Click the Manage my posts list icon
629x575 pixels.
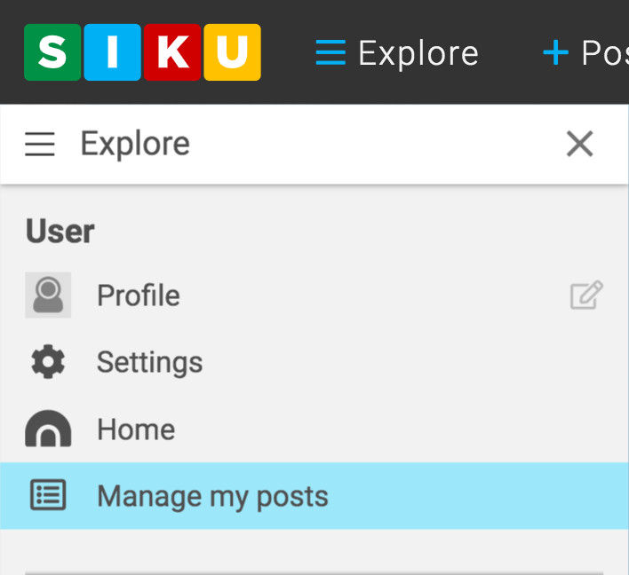click(x=48, y=496)
